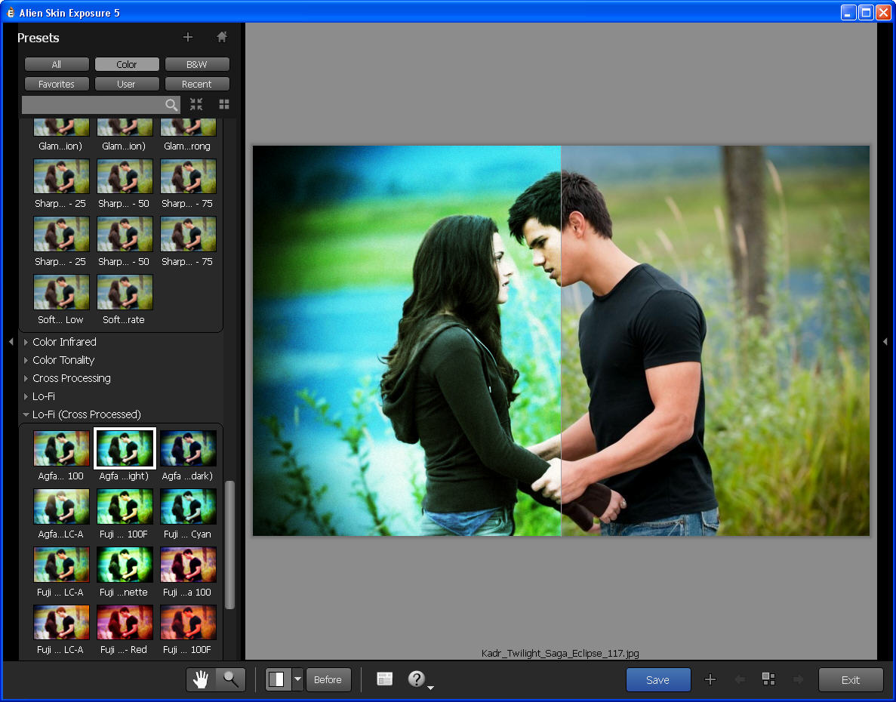Click the collapse all categories icon

point(196,104)
